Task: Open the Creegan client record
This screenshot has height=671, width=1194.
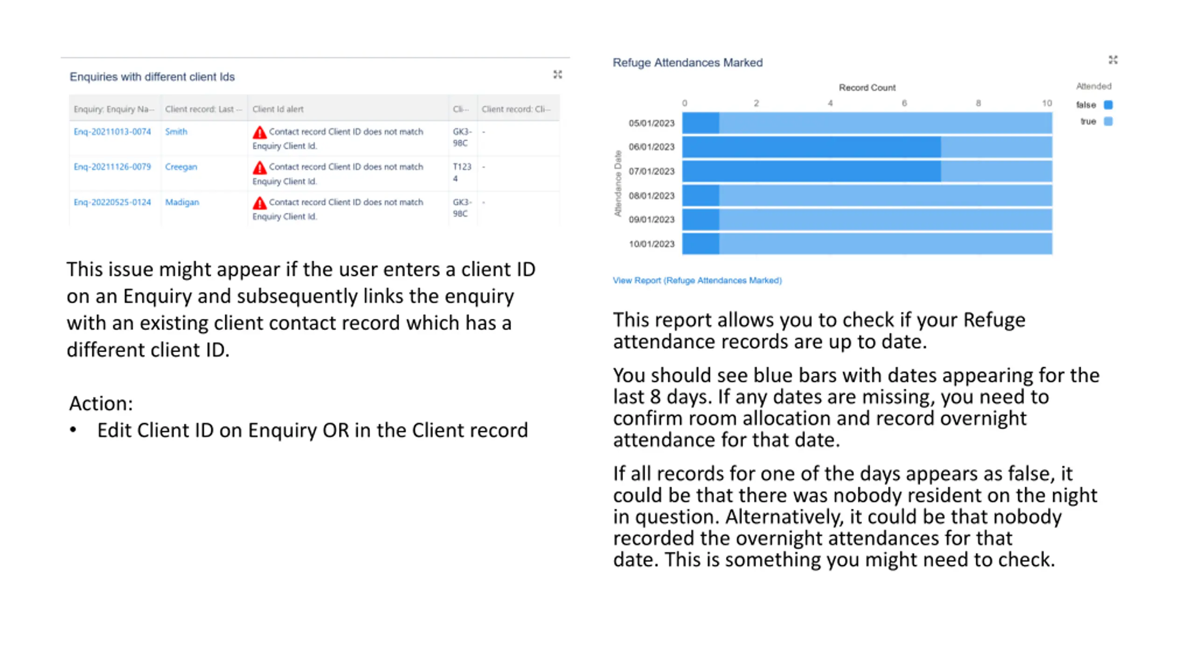Action: point(181,167)
